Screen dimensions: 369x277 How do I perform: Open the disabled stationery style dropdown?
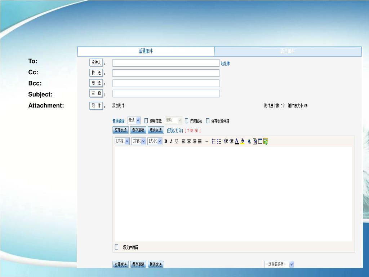click(x=173, y=120)
